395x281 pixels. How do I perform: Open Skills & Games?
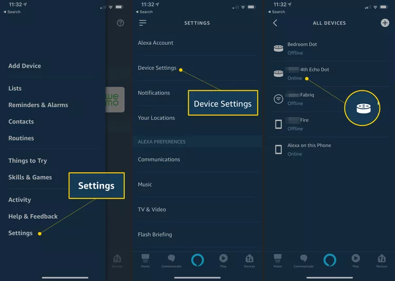coord(30,178)
